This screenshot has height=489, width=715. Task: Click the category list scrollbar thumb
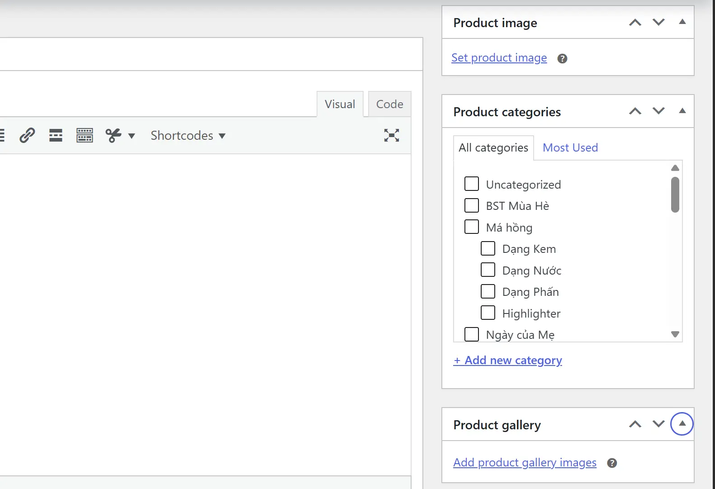(x=675, y=195)
